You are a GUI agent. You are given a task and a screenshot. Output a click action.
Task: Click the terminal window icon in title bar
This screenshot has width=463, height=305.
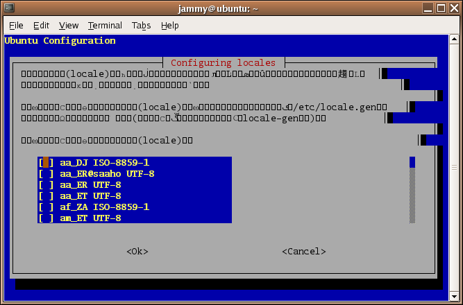[9, 8]
